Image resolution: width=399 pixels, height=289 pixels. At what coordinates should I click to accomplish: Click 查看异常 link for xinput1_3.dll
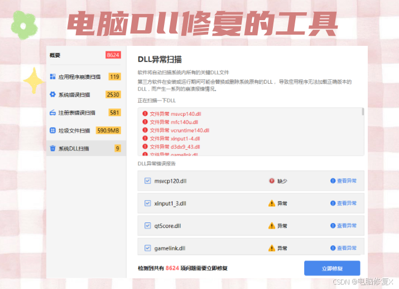[x=347, y=203]
